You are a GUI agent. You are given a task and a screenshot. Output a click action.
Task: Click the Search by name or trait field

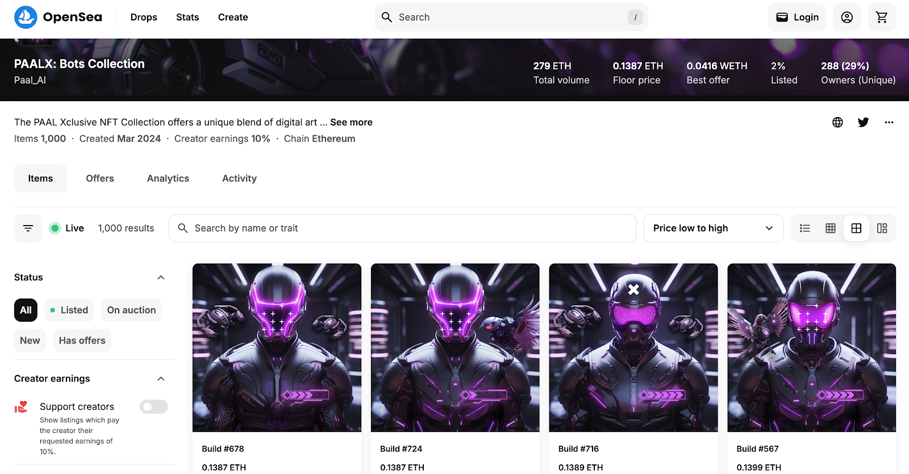402,228
